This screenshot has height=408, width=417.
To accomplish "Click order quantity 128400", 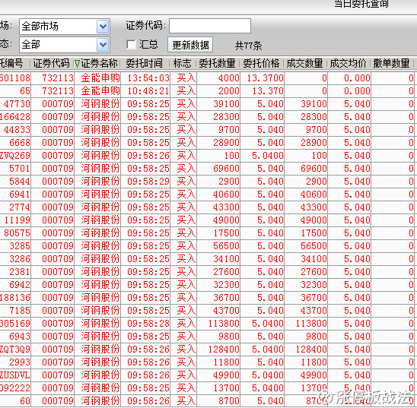I will (x=224, y=349).
